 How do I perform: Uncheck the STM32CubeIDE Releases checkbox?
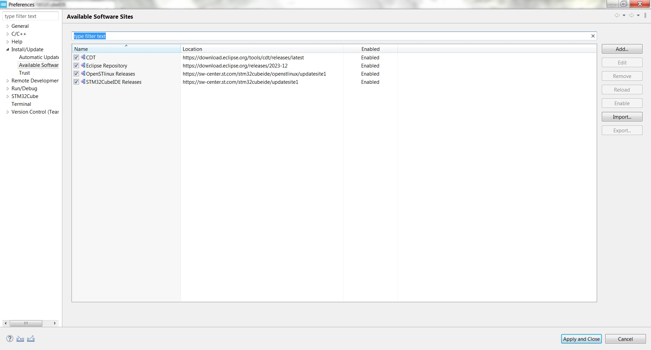pyautogui.click(x=76, y=82)
